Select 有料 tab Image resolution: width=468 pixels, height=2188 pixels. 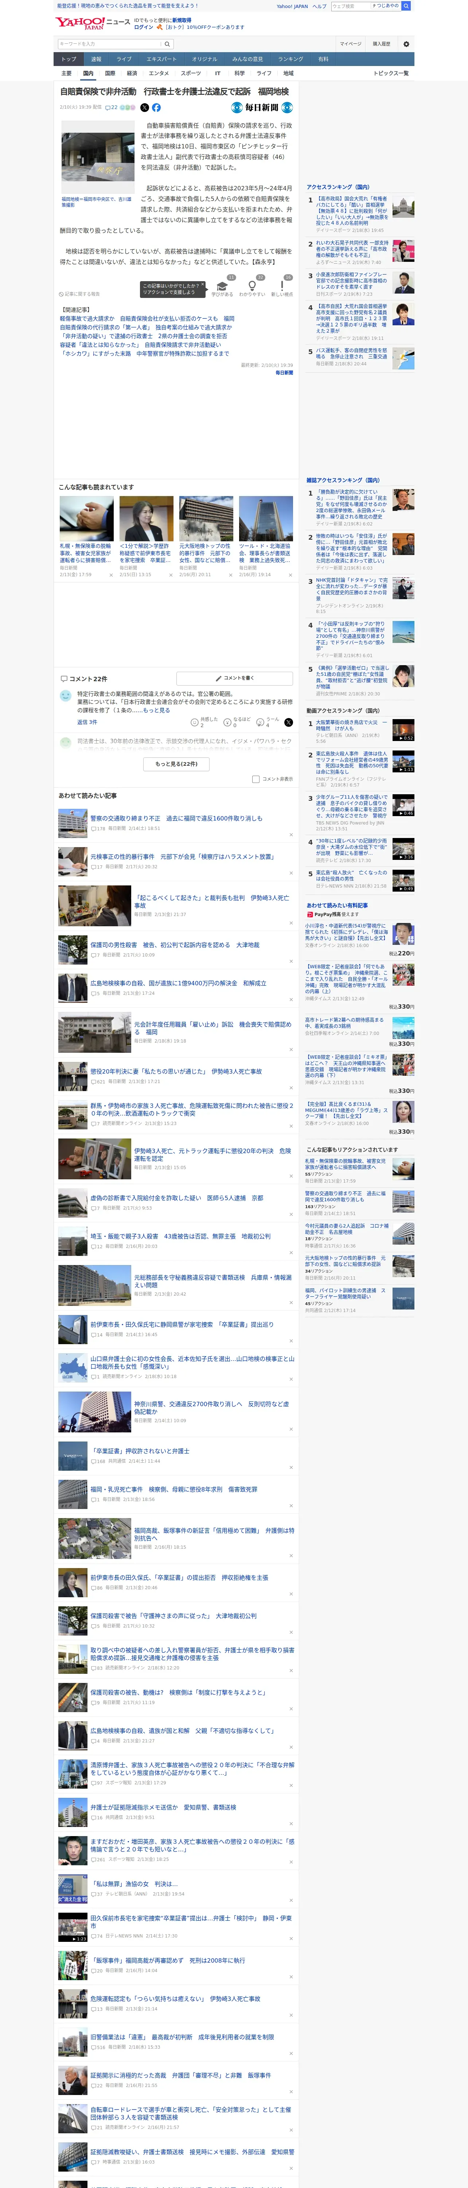tap(323, 59)
